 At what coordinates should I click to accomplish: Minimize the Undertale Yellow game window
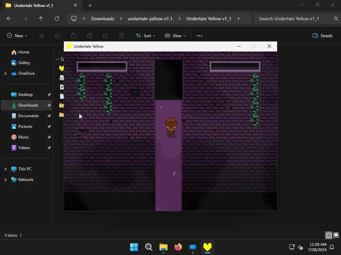pos(239,46)
